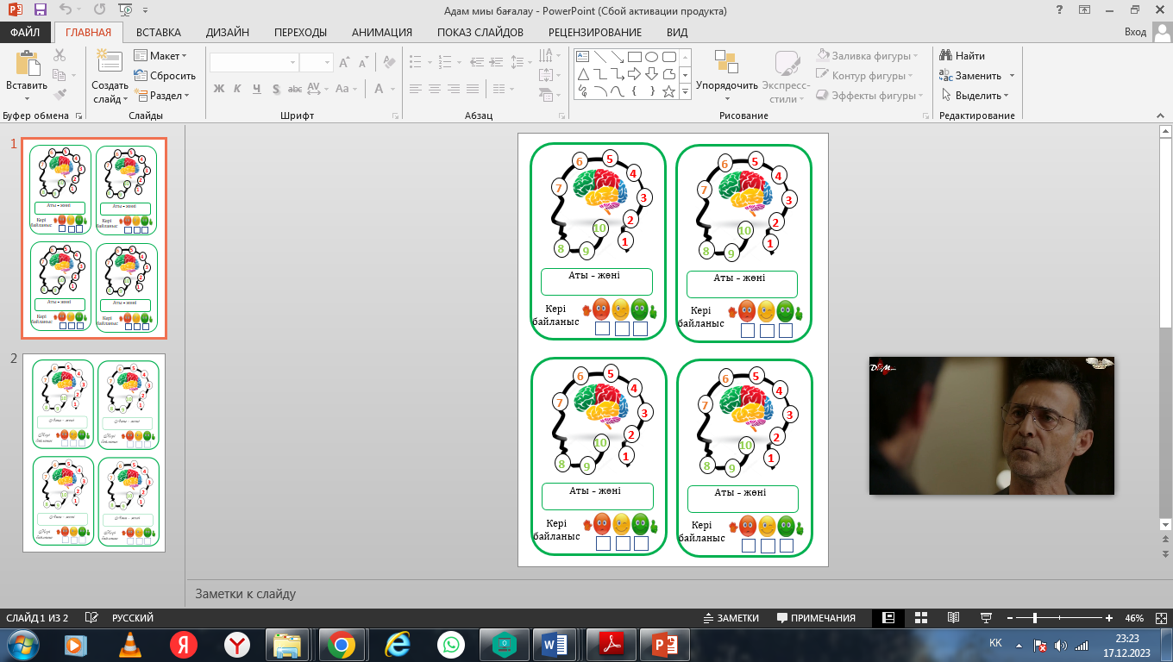Click the Format Painter brush icon
This screenshot has width=1173, height=662.
click(x=60, y=95)
